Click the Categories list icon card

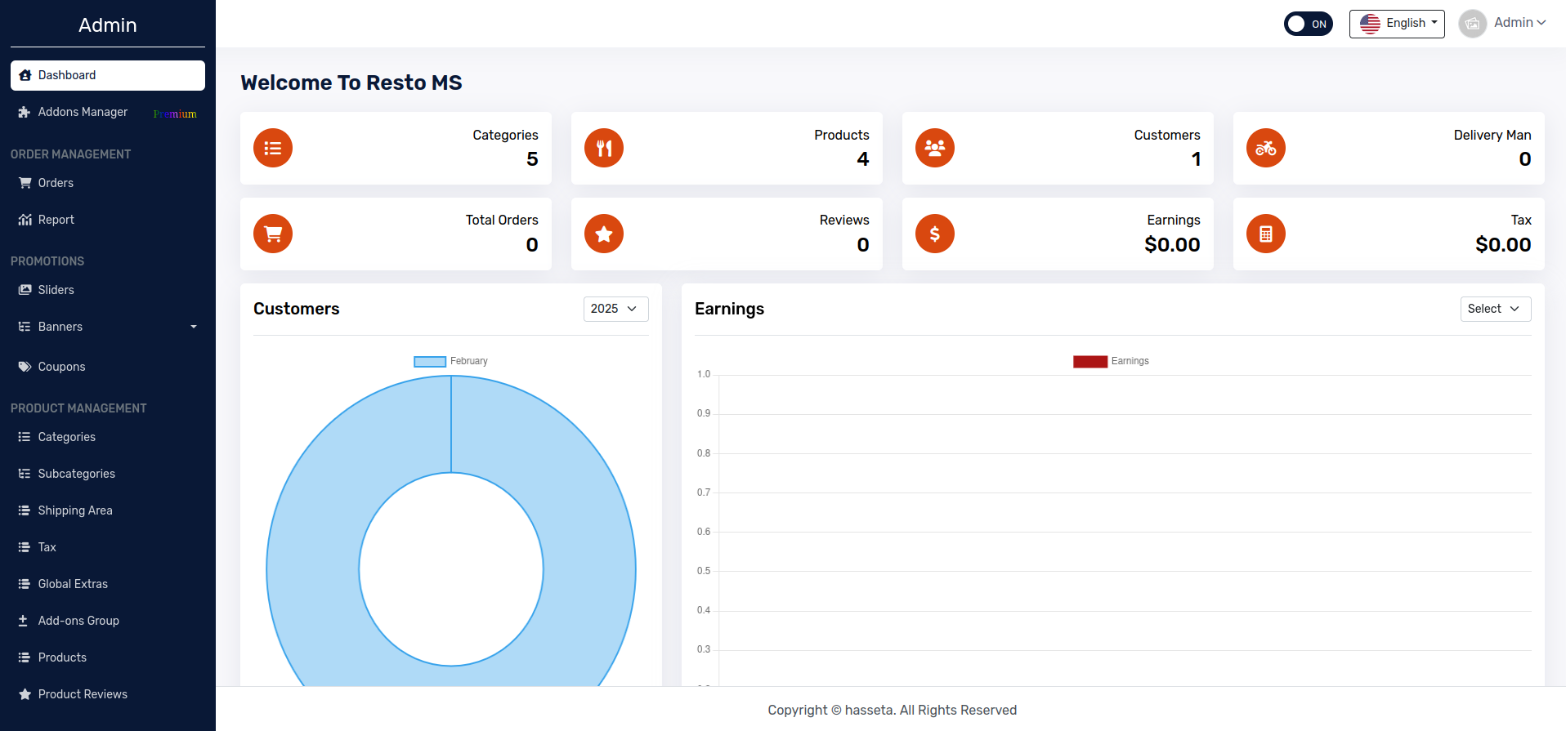tap(273, 149)
